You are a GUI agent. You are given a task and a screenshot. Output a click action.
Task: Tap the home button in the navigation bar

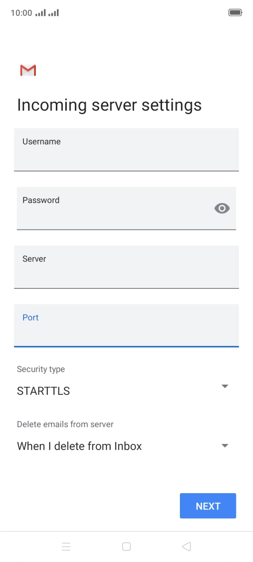pyautogui.click(x=126, y=546)
